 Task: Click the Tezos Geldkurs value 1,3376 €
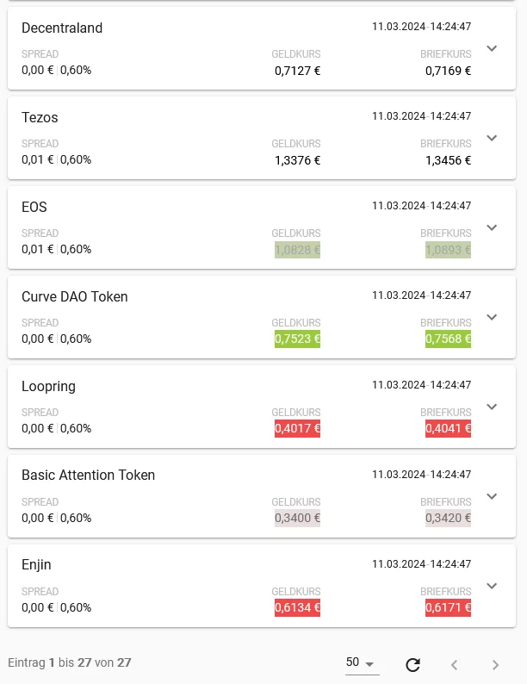click(297, 160)
